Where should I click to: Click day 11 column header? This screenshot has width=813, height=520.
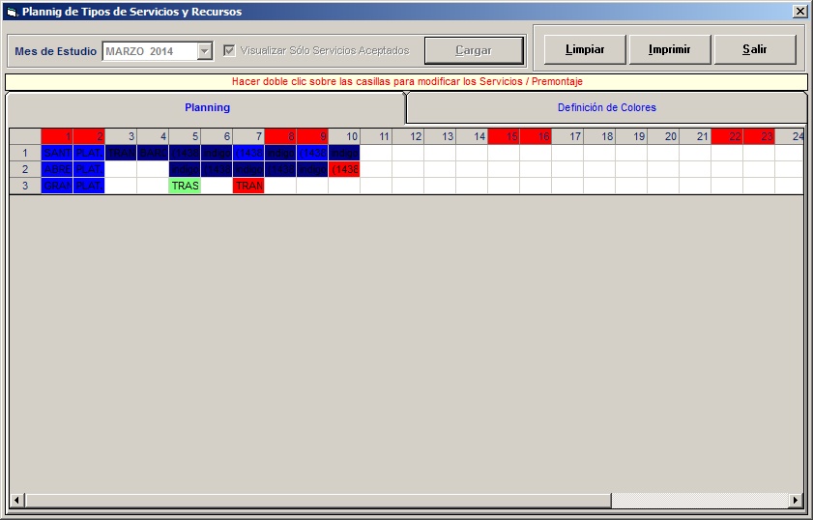coord(376,136)
